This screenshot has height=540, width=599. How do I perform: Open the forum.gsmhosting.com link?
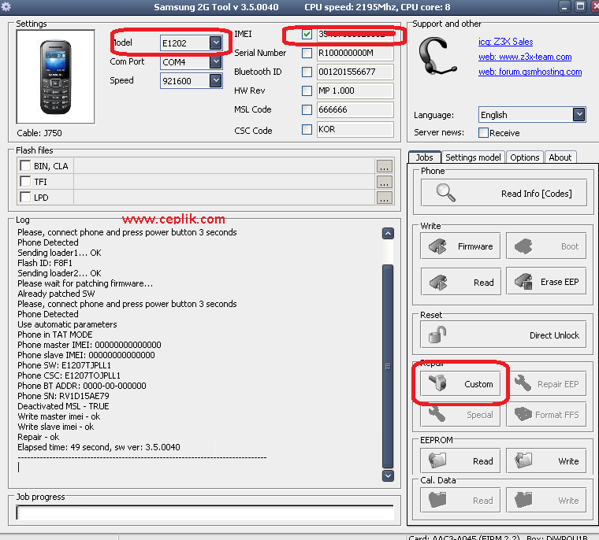[530, 72]
